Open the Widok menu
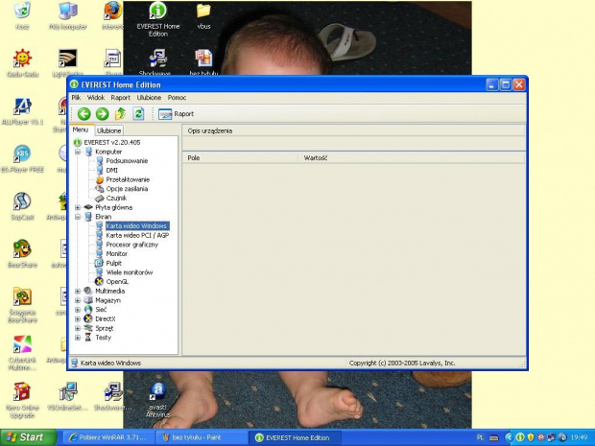Viewport: 595px width, 446px height. (x=96, y=98)
